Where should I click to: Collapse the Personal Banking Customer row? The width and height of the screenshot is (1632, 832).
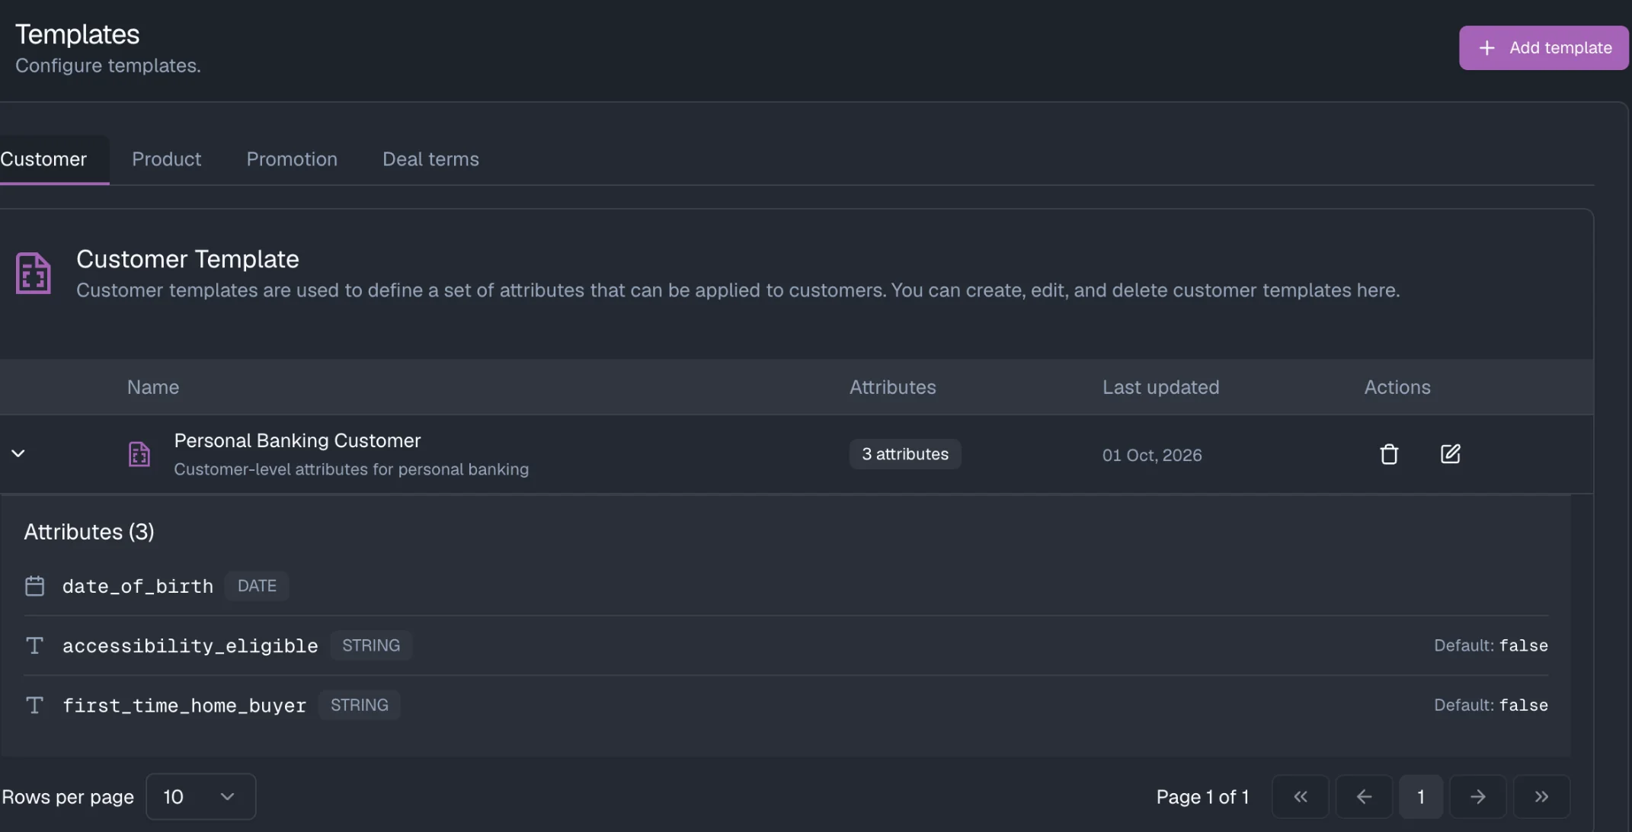[x=18, y=454]
